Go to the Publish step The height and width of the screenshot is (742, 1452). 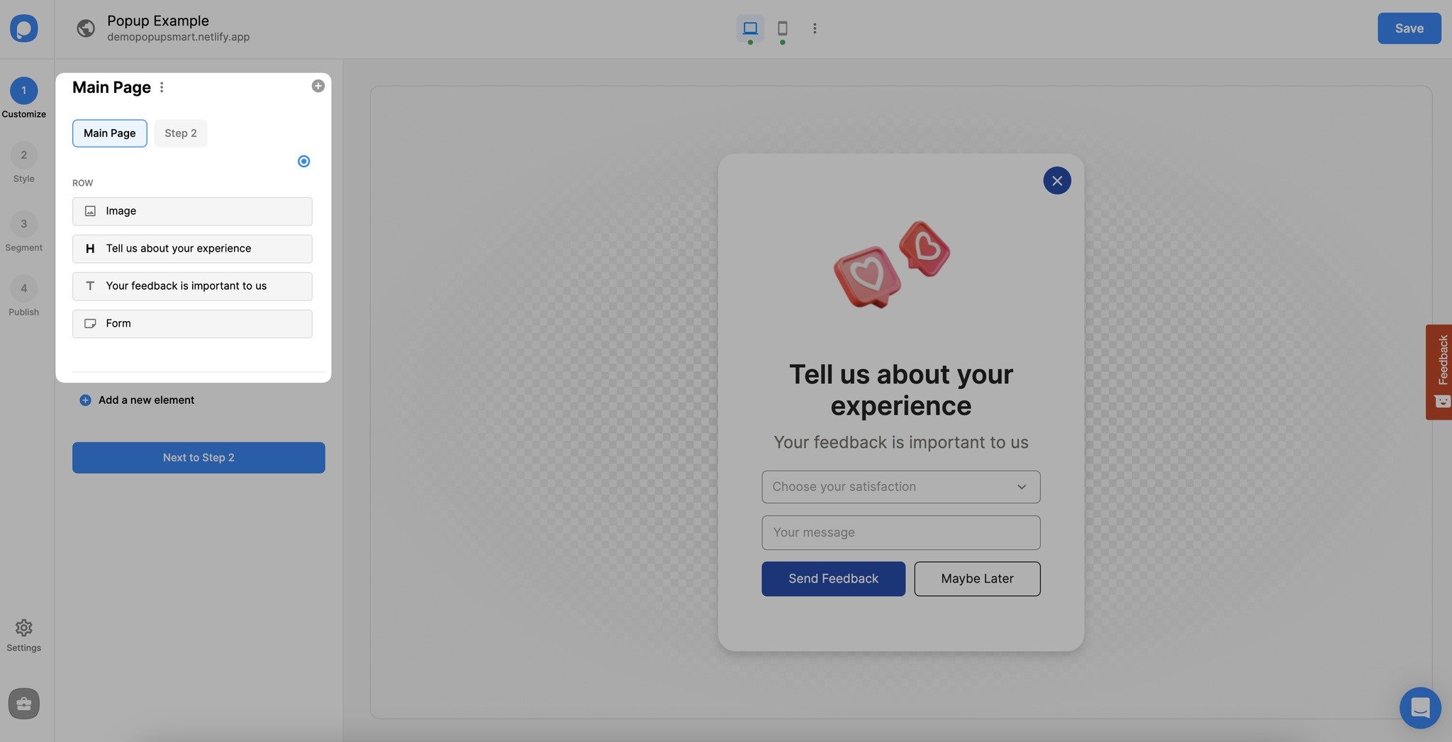pyautogui.click(x=23, y=288)
